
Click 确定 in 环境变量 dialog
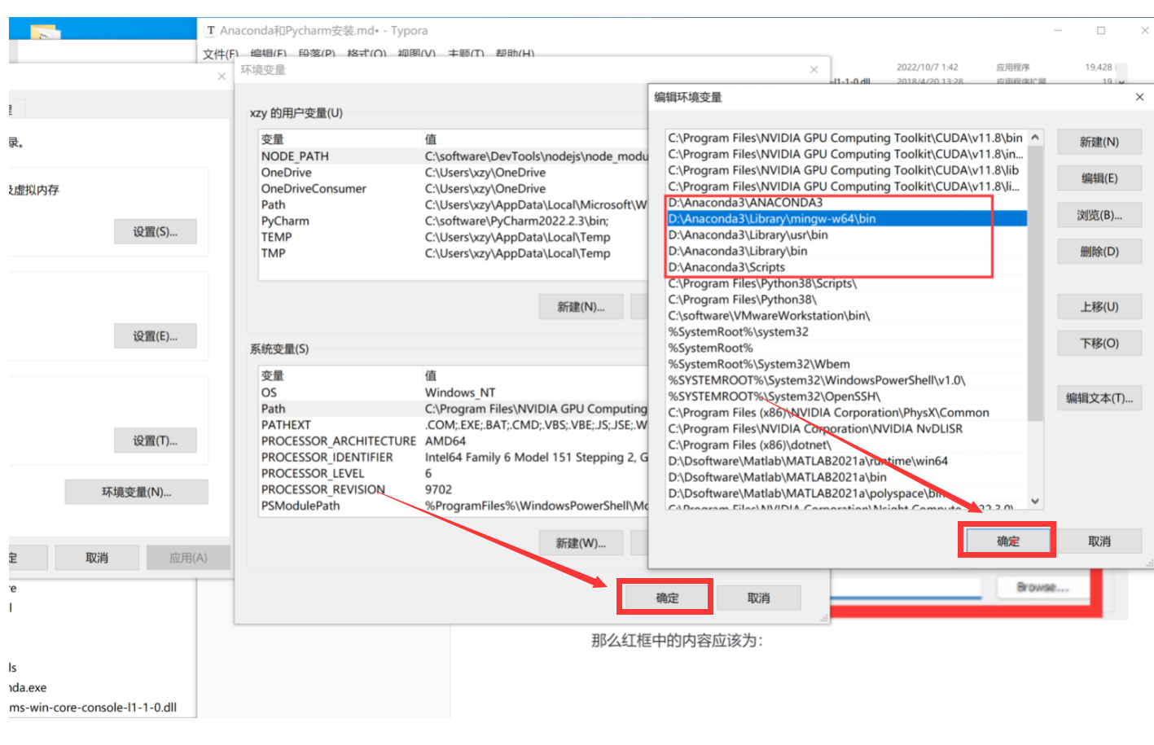(667, 598)
